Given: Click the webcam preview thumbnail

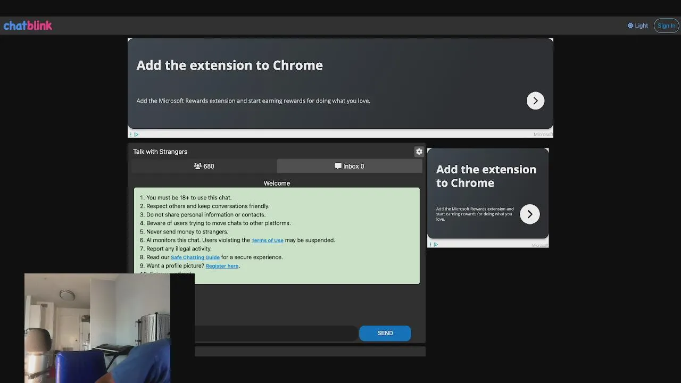Looking at the screenshot, I should pyautogui.click(x=97, y=328).
